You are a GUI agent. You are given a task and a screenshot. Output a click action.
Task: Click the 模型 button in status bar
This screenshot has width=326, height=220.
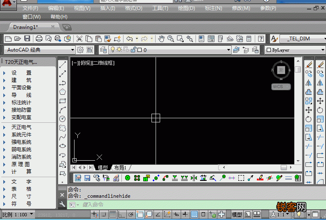237,214
